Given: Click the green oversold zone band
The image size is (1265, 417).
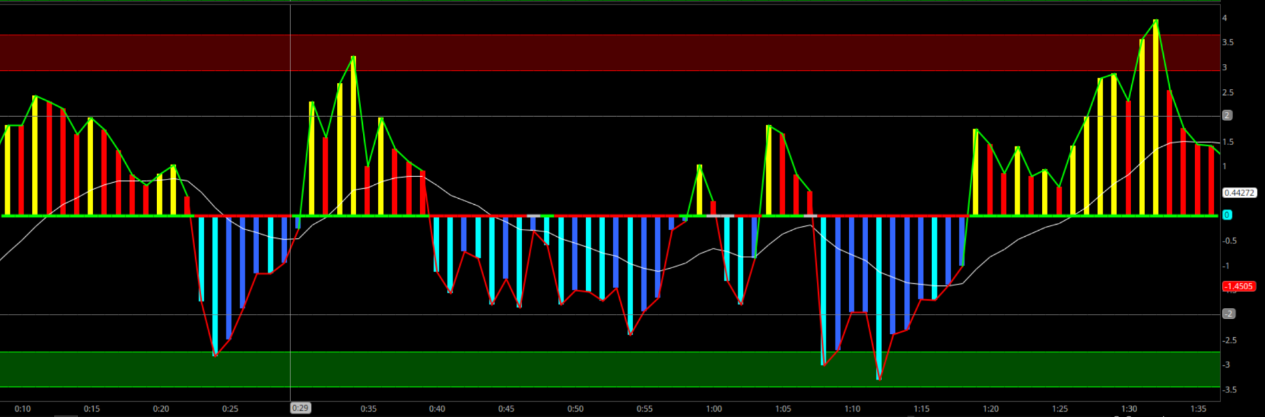Looking at the screenshot, I should [599, 369].
